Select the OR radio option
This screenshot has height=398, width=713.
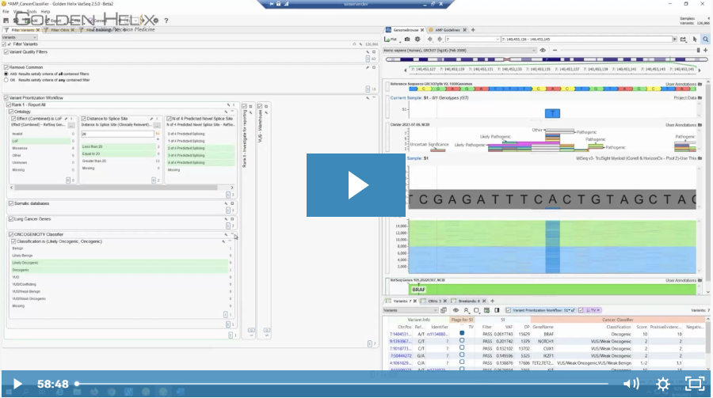coord(6,80)
